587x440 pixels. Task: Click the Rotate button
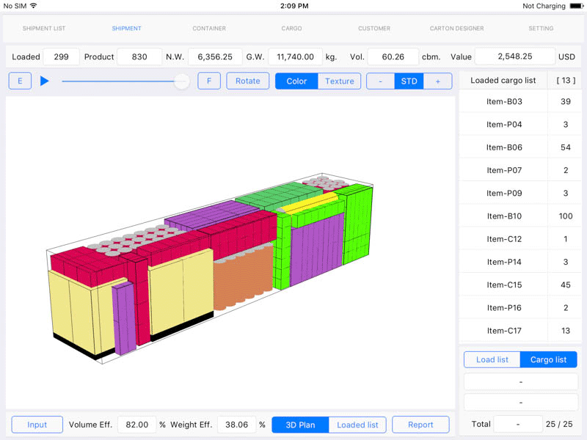point(247,81)
